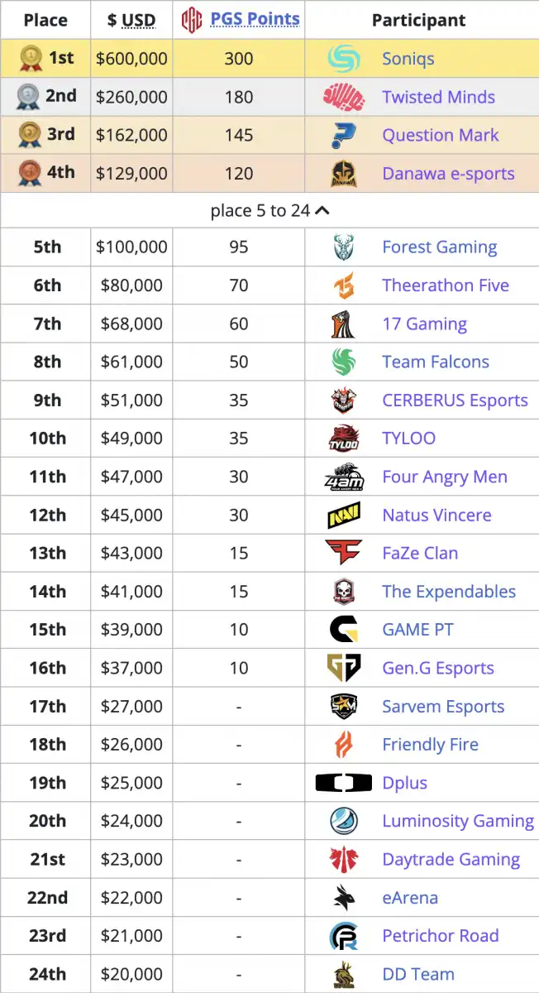Viewport: 539px width, 993px height.
Task: Open The Expendables team page
Action: click(449, 592)
